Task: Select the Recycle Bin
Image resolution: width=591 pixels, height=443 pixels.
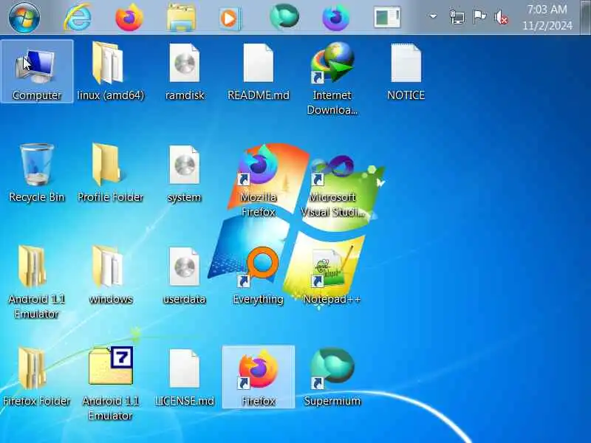Action: 36,174
